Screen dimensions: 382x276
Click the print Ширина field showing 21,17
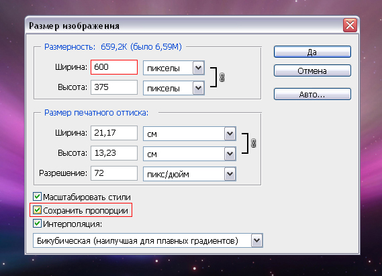point(114,133)
